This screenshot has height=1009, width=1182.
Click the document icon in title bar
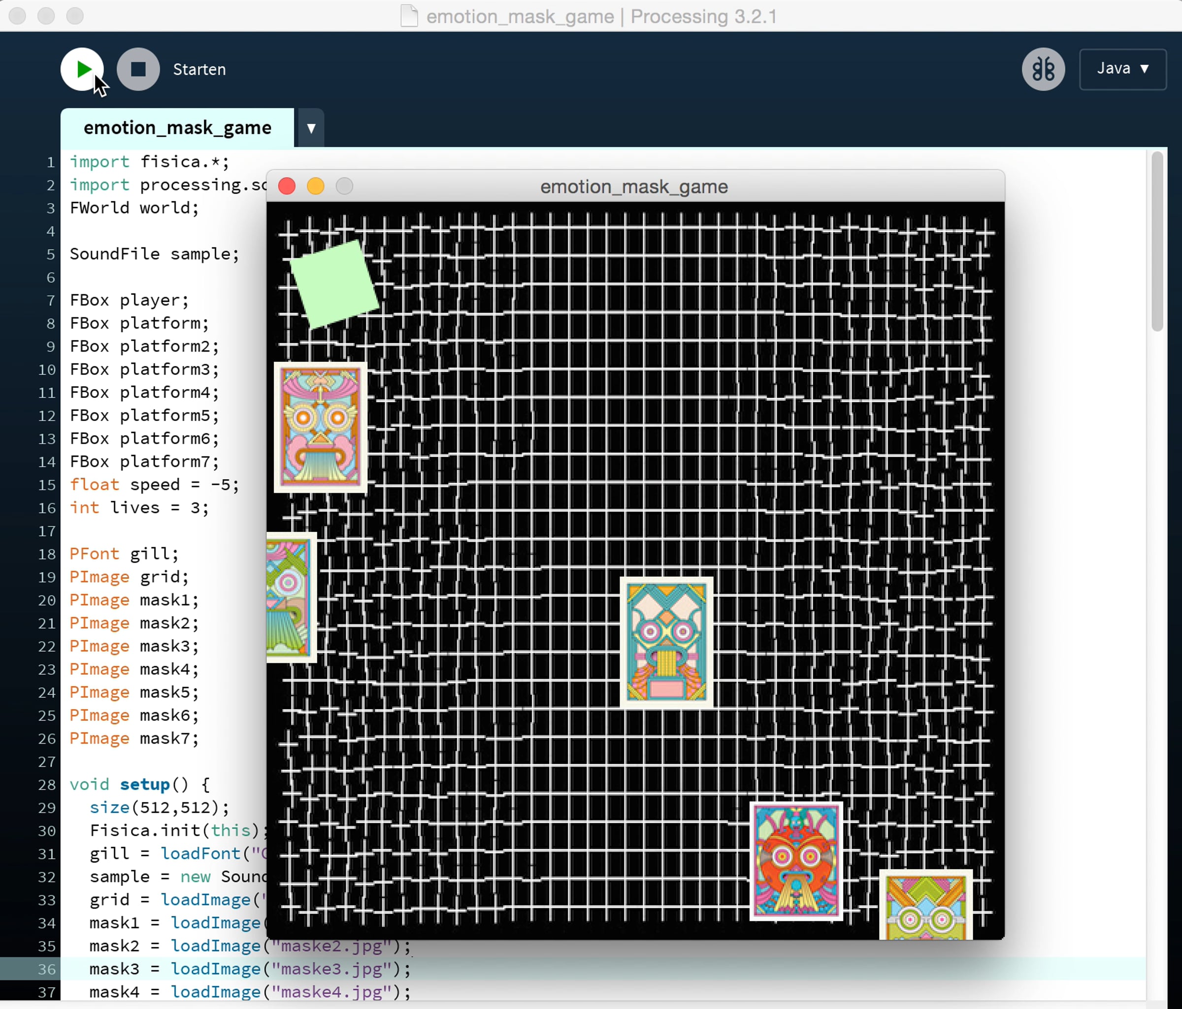click(409, 16)
